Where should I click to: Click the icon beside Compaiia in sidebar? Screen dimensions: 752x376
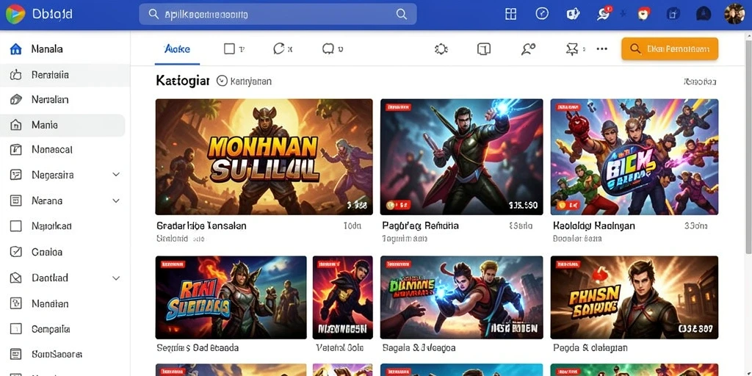pos(16,329)
